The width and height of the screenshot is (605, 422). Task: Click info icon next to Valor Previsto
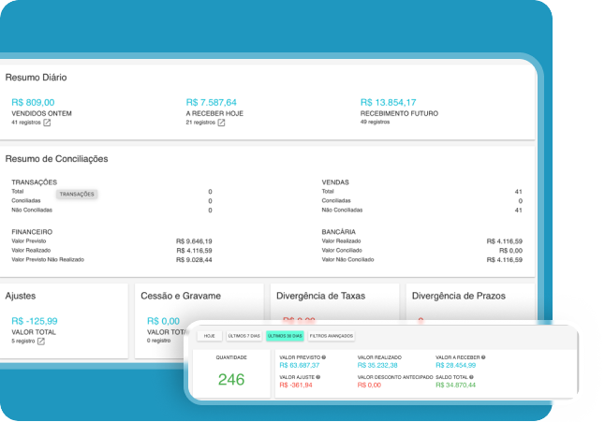pos(323,357)
